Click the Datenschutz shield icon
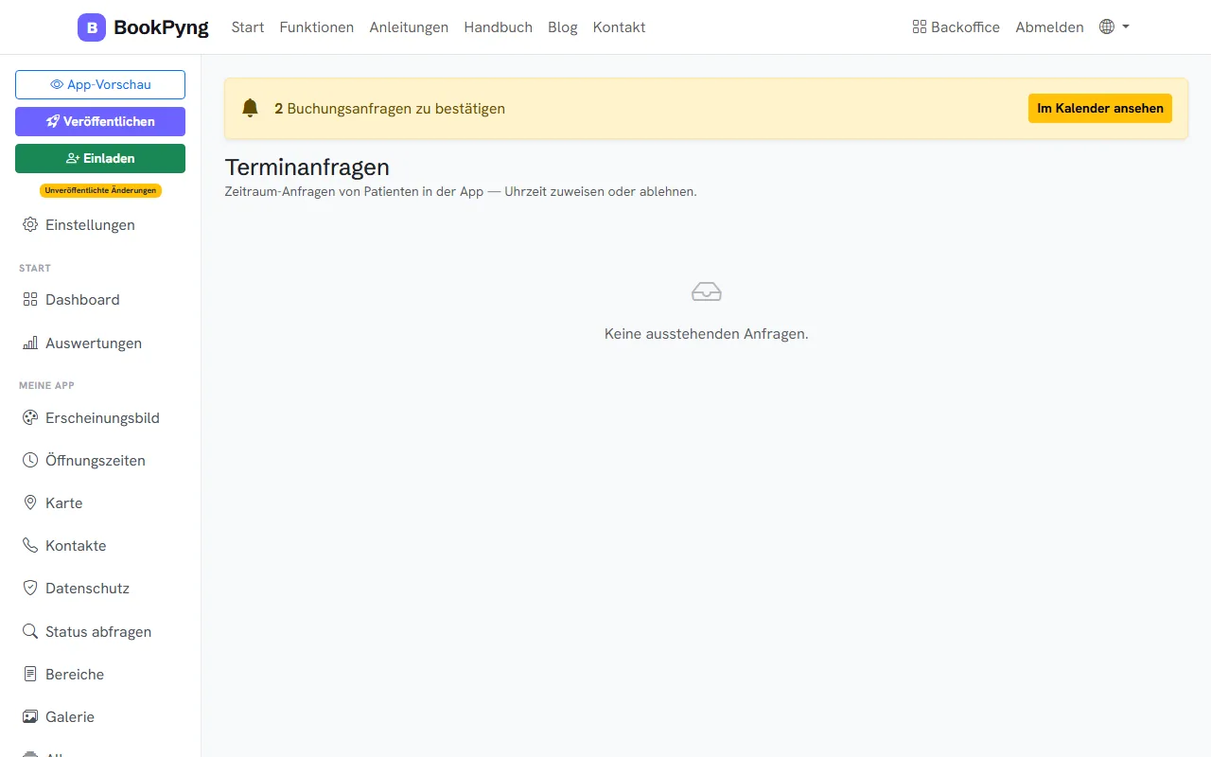 click(x=30, y=589)
